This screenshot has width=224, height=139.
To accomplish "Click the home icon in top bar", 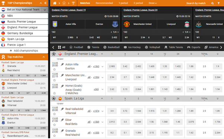I will pyautogui.click(x=55, y=3).
